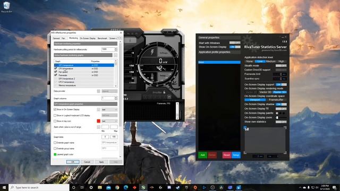Check Show in tray icon

[55, 121]
